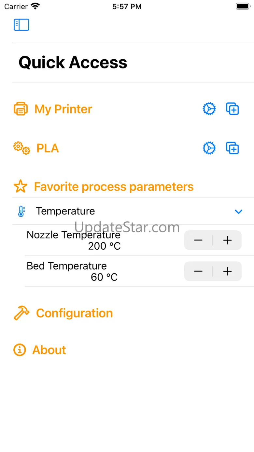Duplicate the My Printer profile
Screen dimensions: 254x452
[233, 109]
